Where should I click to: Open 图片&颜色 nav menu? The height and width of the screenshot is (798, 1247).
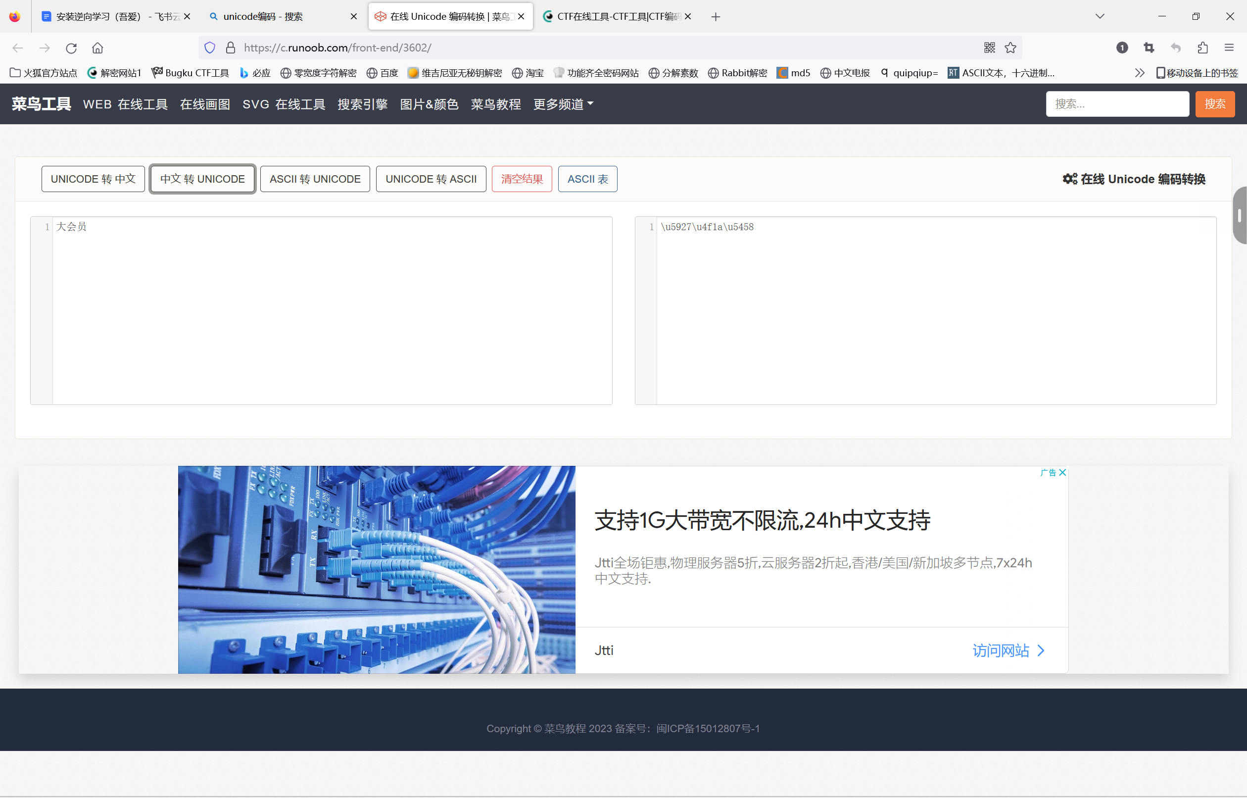click(x=430, y=104)
